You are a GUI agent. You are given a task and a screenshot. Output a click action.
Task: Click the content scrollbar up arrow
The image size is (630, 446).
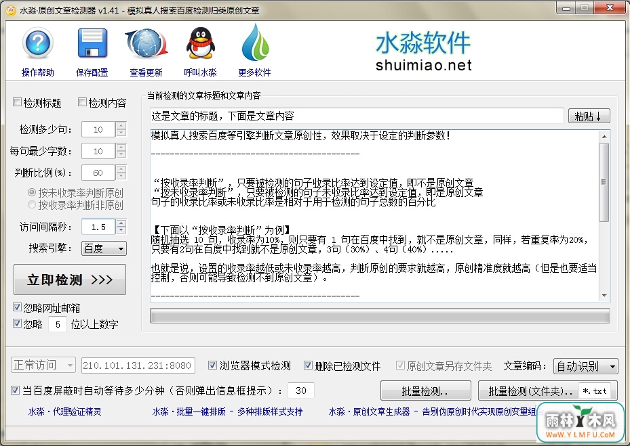pyautogui.click(x=604, y=136)
